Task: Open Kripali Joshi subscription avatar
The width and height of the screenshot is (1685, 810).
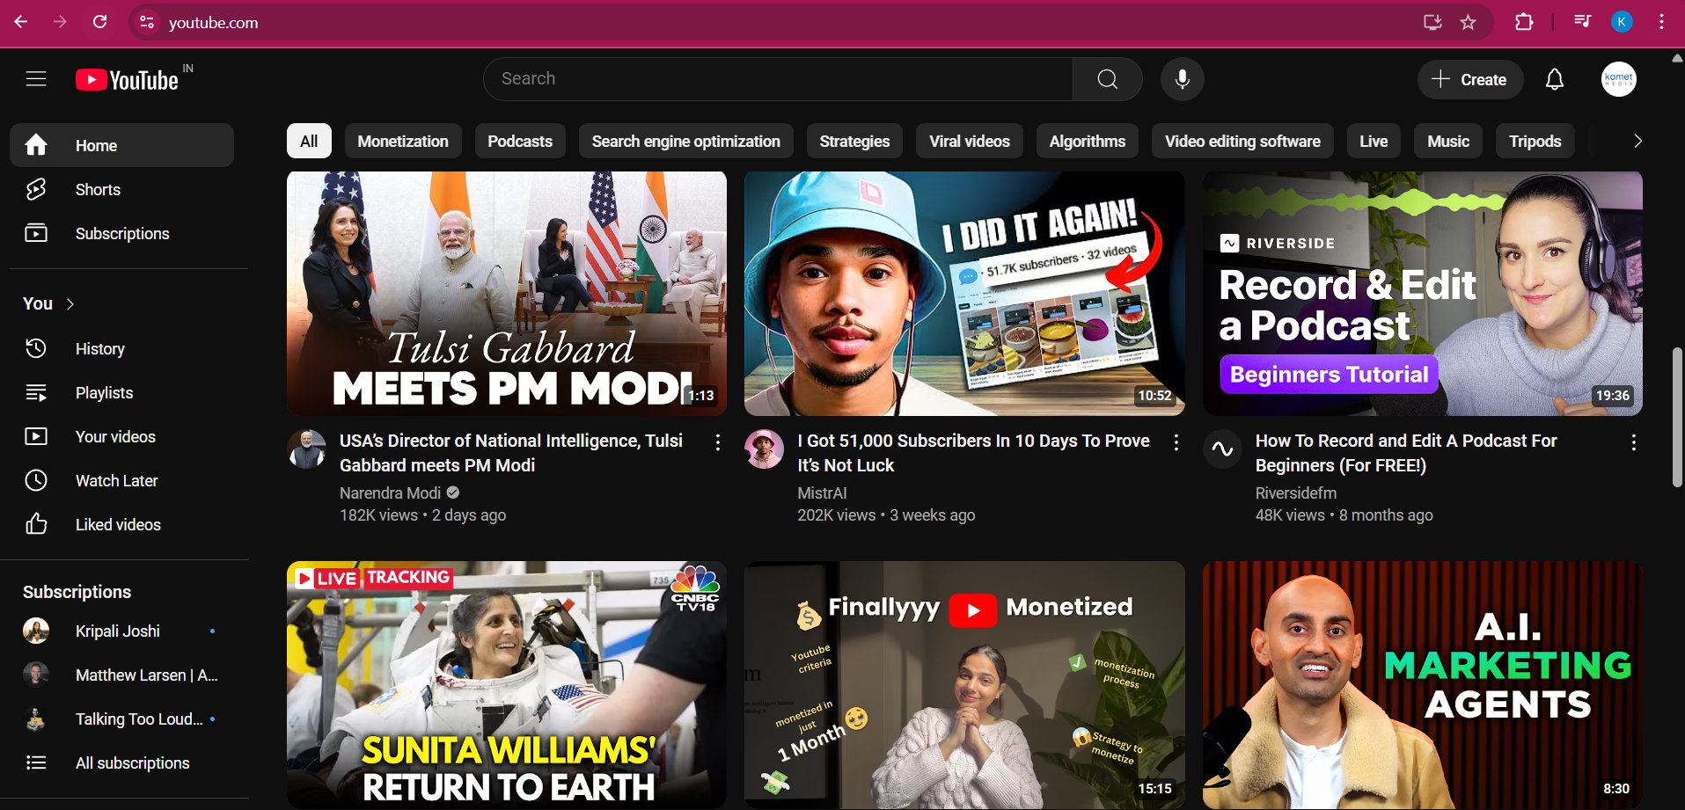Action: click(x=36, y=631)
